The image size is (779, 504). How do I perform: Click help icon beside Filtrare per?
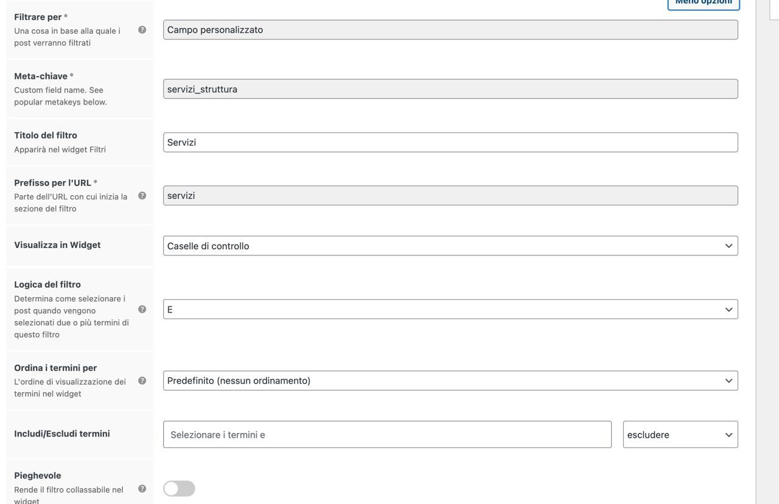[142, 30]
